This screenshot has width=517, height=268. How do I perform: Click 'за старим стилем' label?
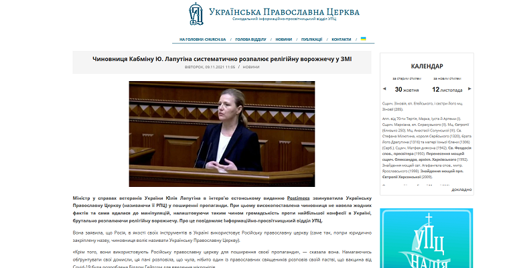[x=407, y=78]
